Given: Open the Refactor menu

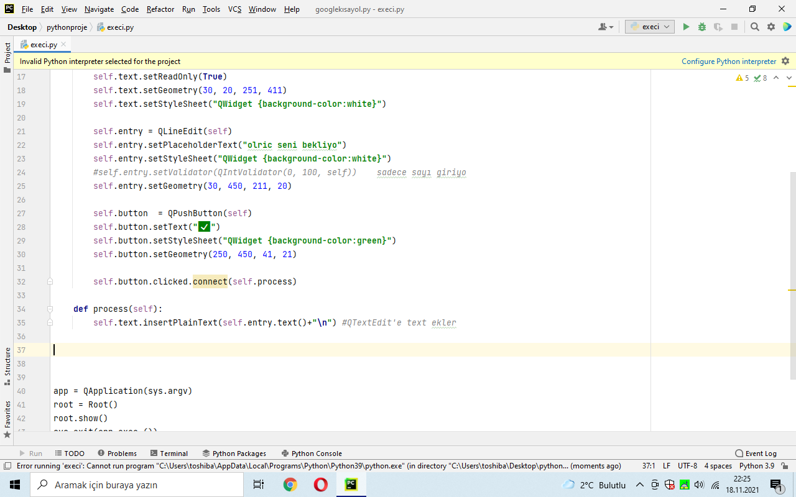Looking at the screenshot, I should (x=160, y=9).
